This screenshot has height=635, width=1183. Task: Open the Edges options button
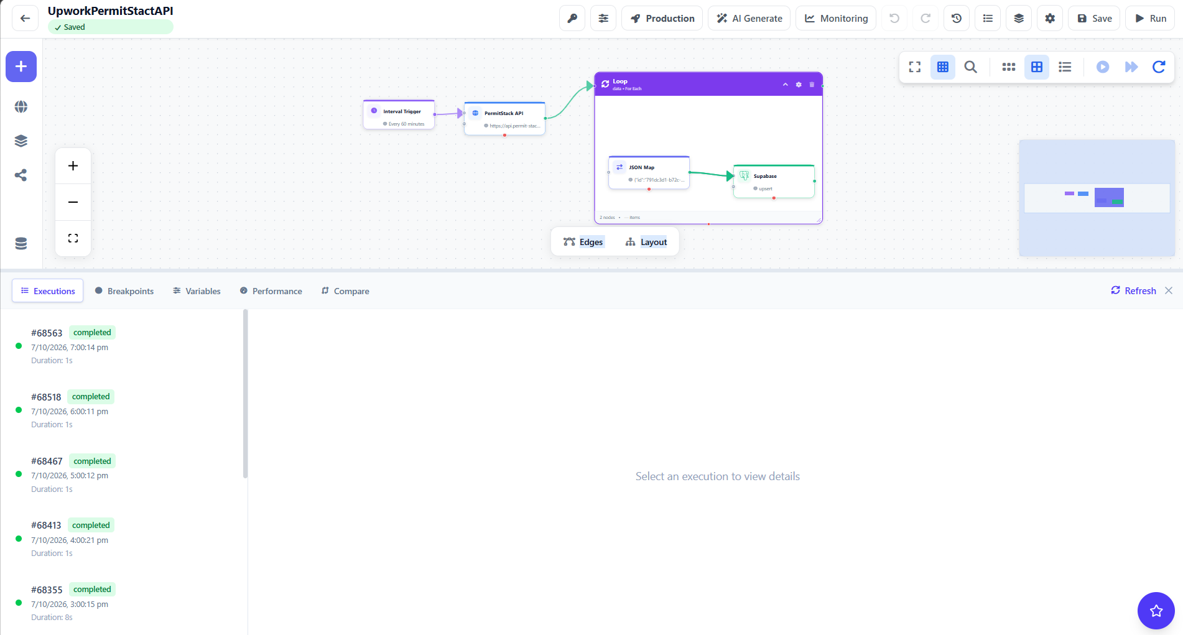coord(583,242)
